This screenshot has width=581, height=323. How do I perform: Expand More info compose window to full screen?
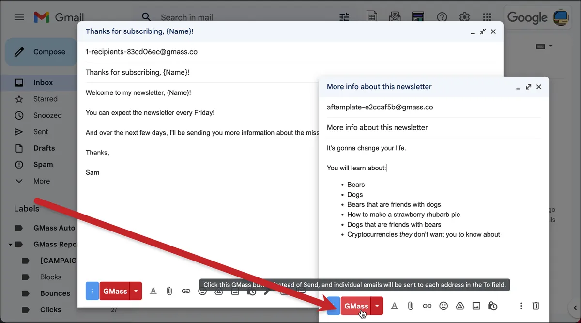tap(528, 87)
